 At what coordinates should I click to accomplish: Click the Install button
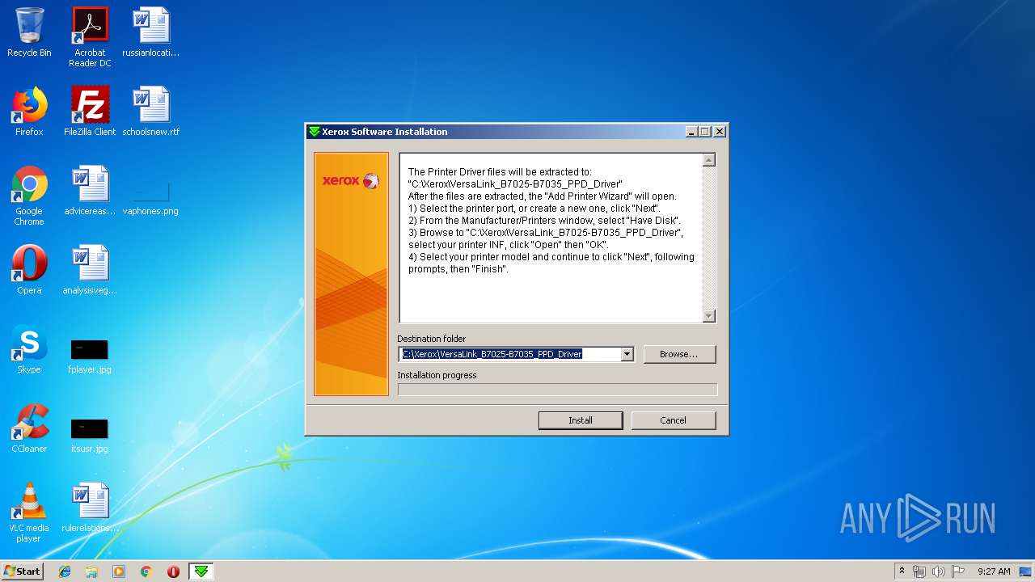[x=581, y=420]
